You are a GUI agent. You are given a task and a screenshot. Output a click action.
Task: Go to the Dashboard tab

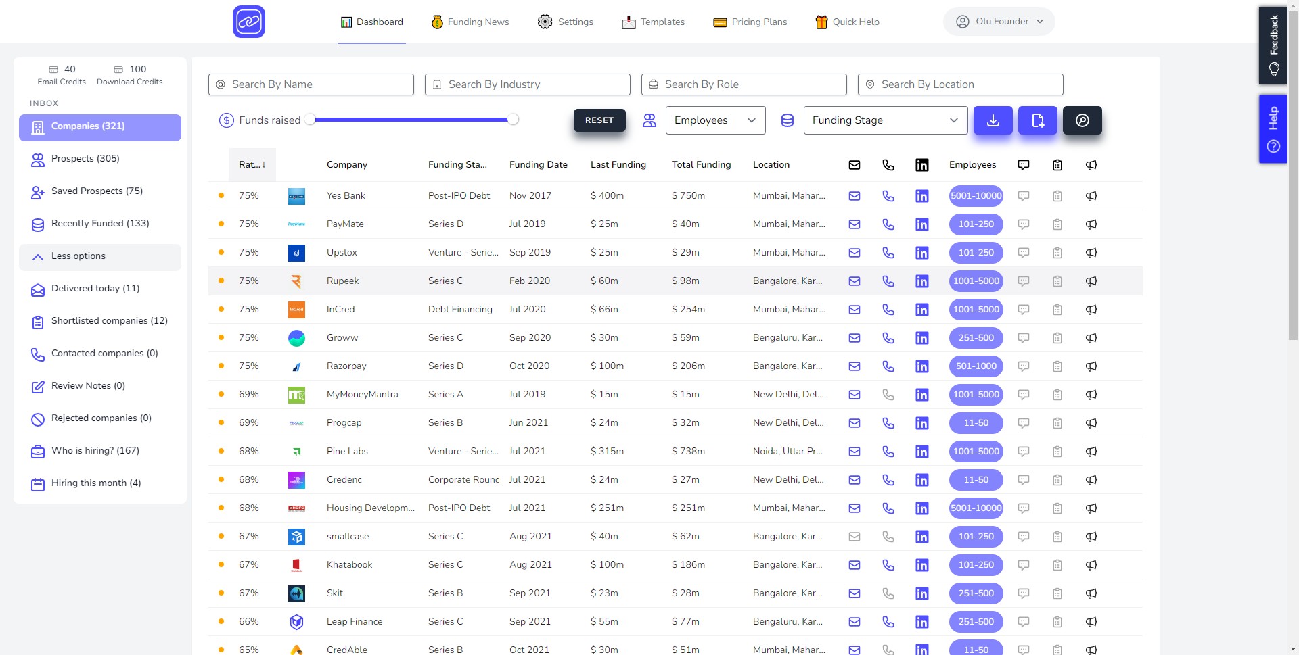point(371,22)
